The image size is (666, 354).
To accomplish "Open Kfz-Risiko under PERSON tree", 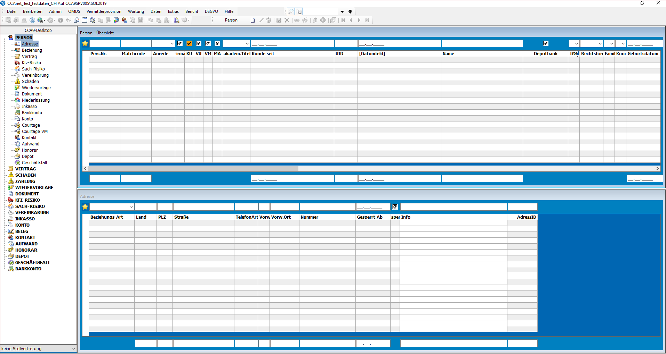I will pos(31,63).
